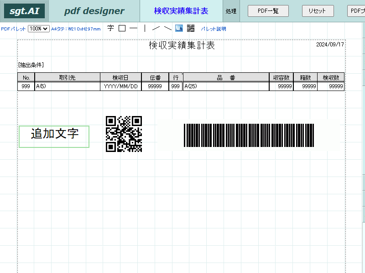Select the vertical line palette tool
Viewport: 365px width, 273px height.
(145, 28)
